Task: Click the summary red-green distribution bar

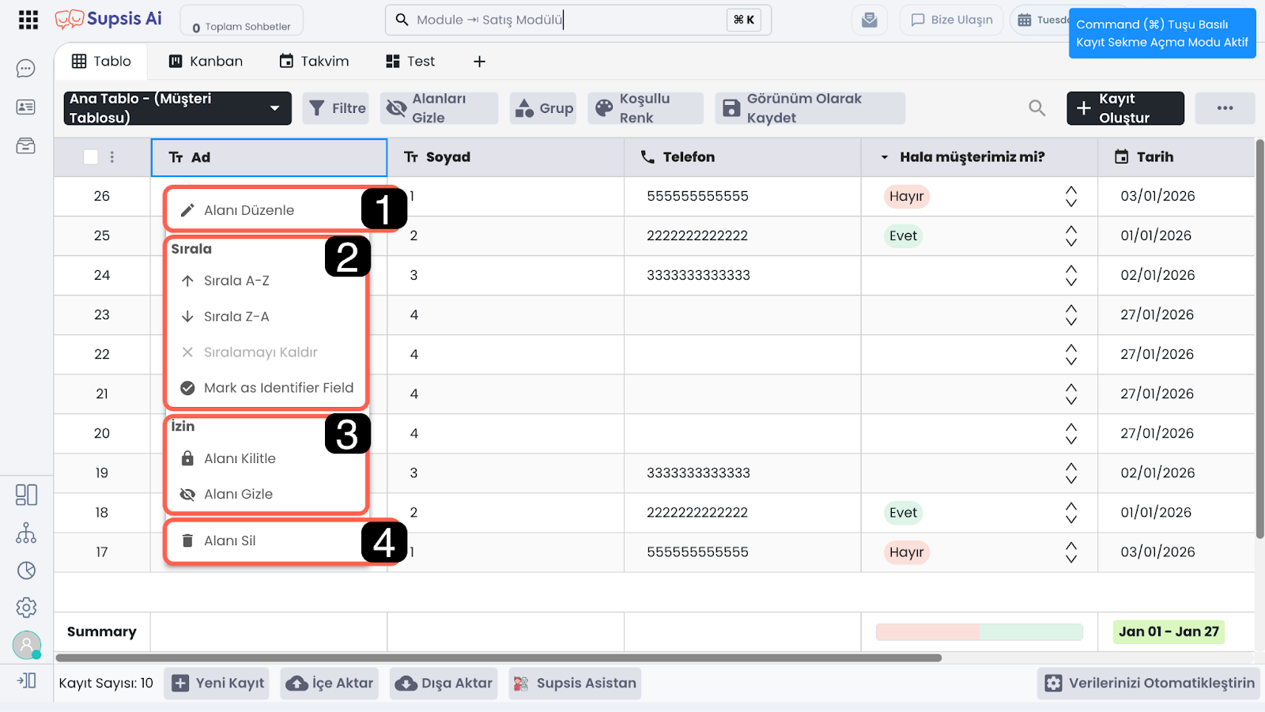Action: [979, 632]
